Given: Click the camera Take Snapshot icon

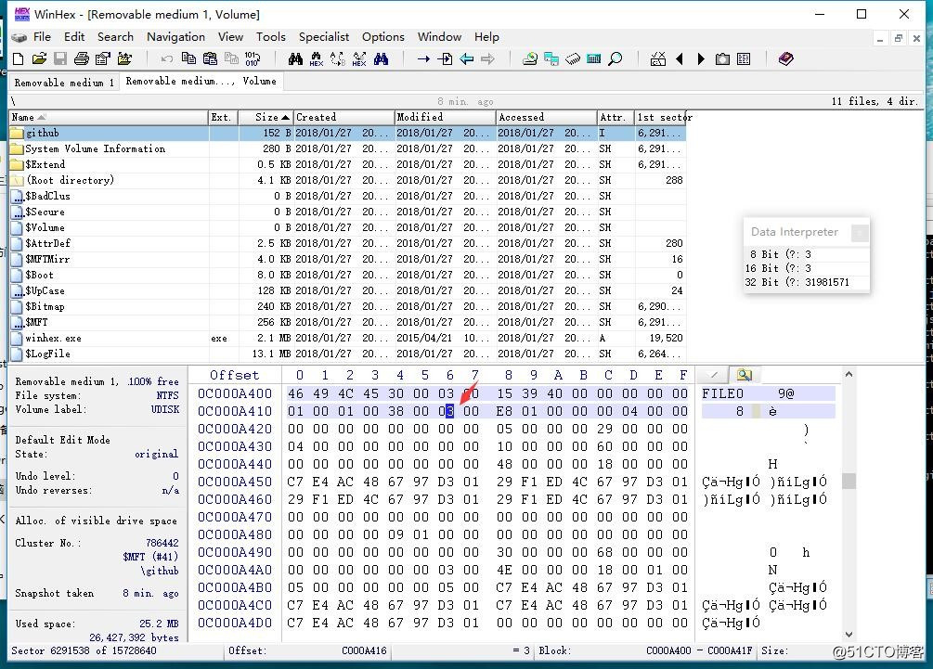Looking at the screenshot, I should pos(722,58).
